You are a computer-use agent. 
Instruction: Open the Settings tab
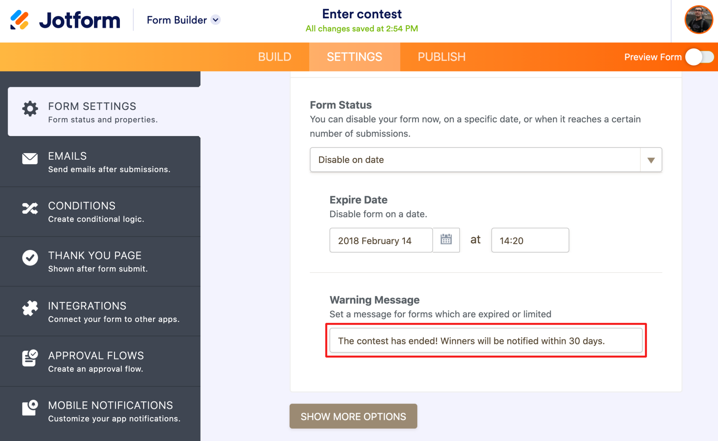point(354,56)
